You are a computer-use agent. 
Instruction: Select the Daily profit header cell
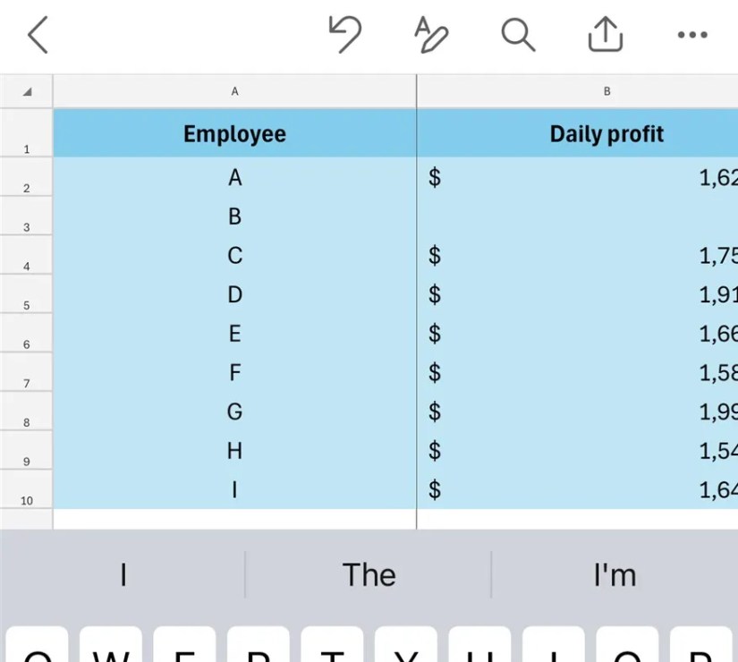(578, 133)
